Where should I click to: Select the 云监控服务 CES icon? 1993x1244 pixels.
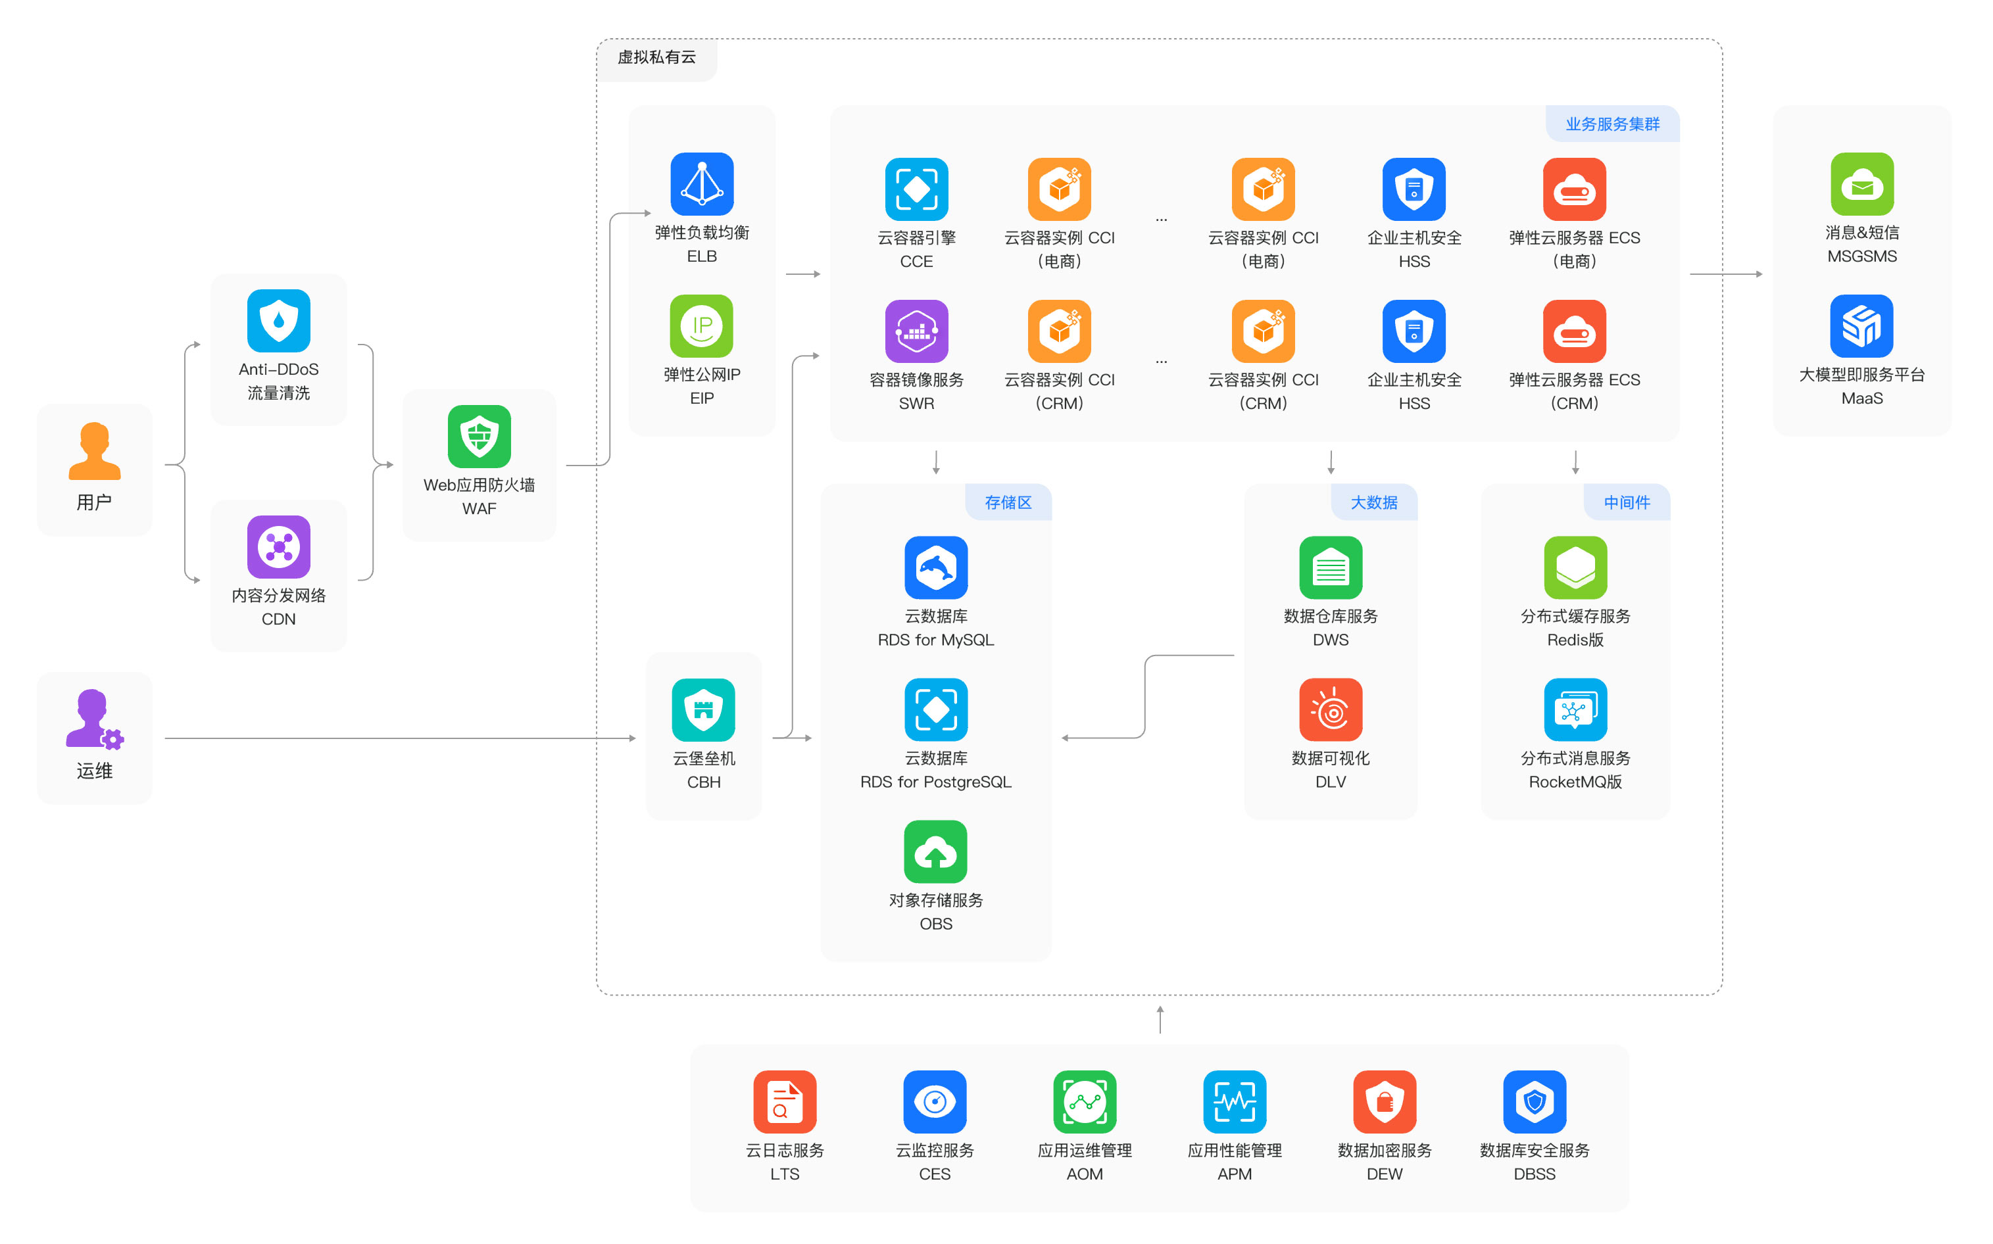click(x=935, y=1102)
